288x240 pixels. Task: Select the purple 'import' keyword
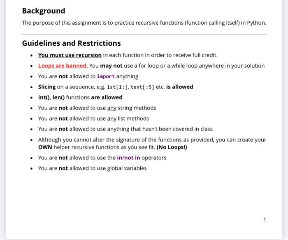pyautogui.click(x=106, y=76)
